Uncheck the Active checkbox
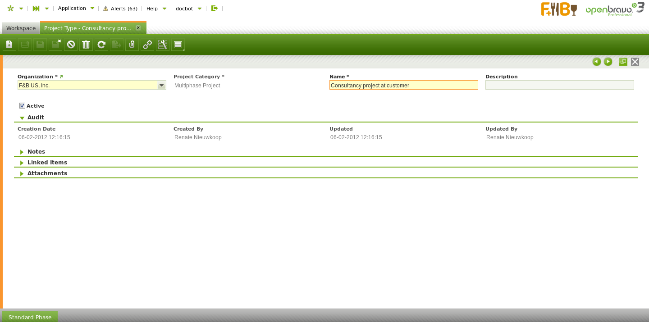The width and height of the screenshot is (649, 322). point(22,106)
